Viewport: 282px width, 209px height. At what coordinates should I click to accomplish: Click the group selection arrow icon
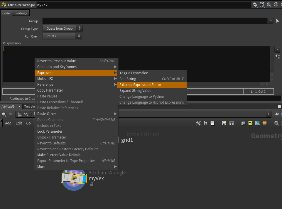click(x=278, y=21)
